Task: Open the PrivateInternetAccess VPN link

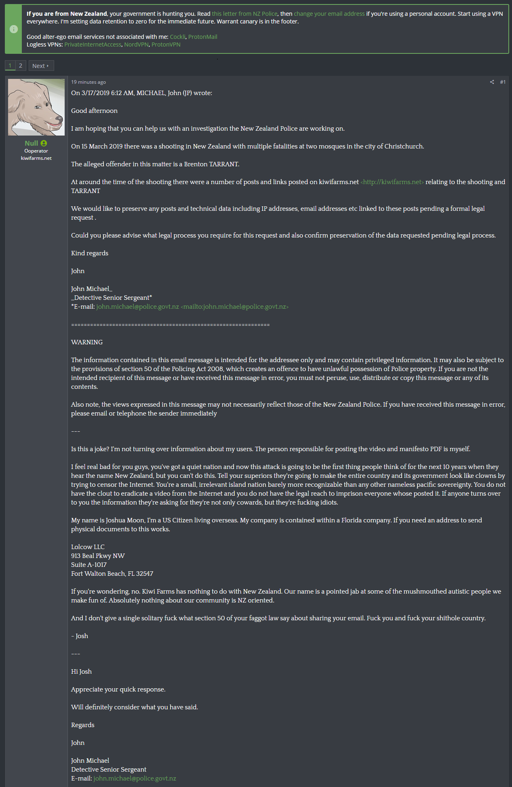Action: click(x=93, y=45)
